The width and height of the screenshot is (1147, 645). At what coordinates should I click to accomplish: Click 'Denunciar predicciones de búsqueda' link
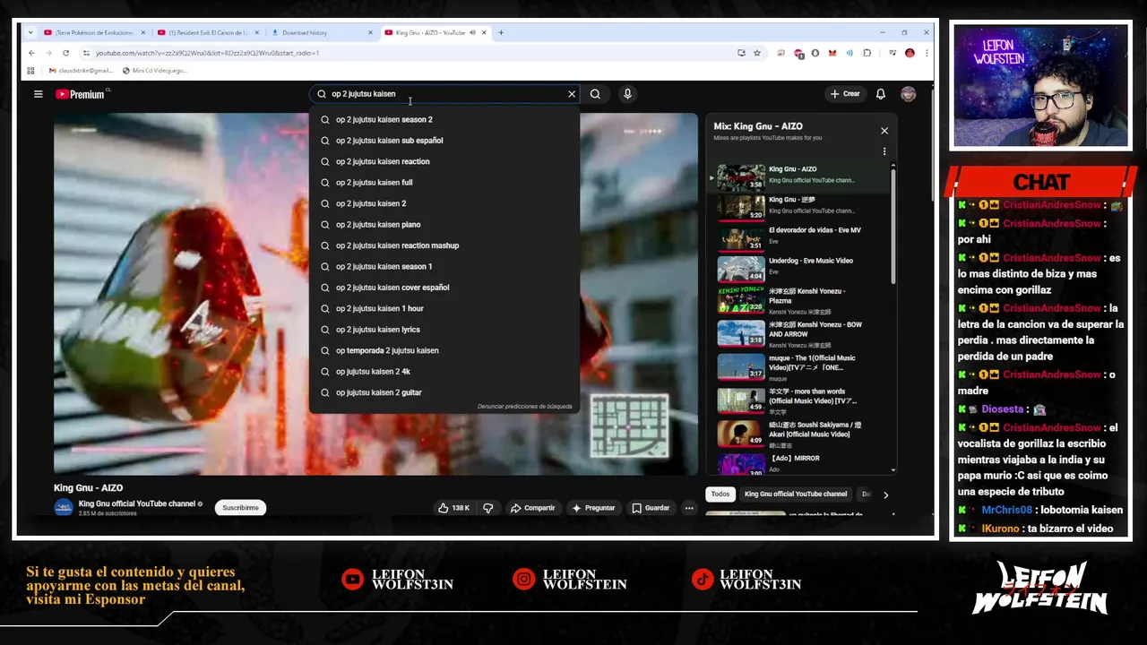[524, 407]
